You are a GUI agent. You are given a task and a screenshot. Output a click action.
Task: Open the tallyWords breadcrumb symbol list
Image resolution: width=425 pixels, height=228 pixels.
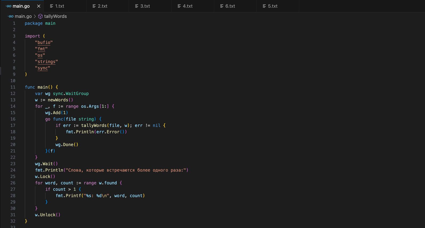[55, 16]
